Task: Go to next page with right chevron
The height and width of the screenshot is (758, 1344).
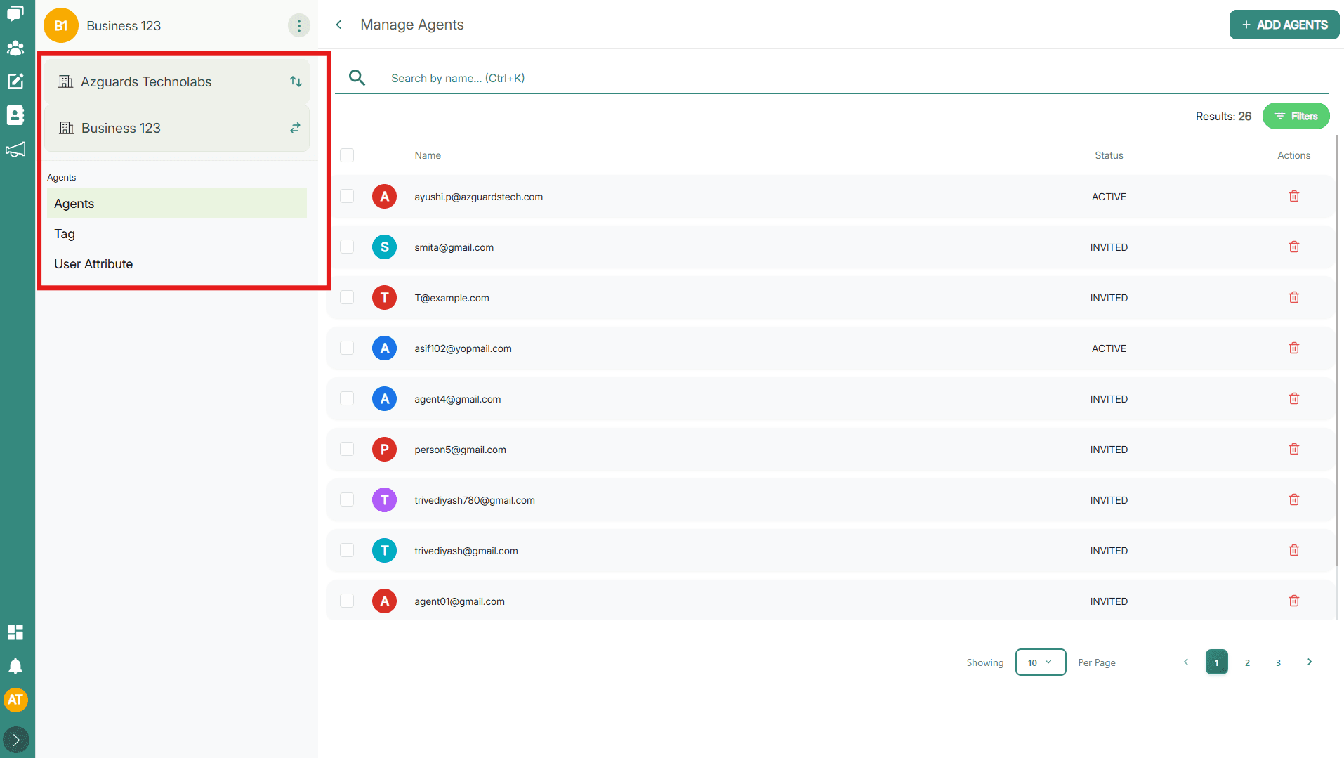Action: tap(1310, 662)
